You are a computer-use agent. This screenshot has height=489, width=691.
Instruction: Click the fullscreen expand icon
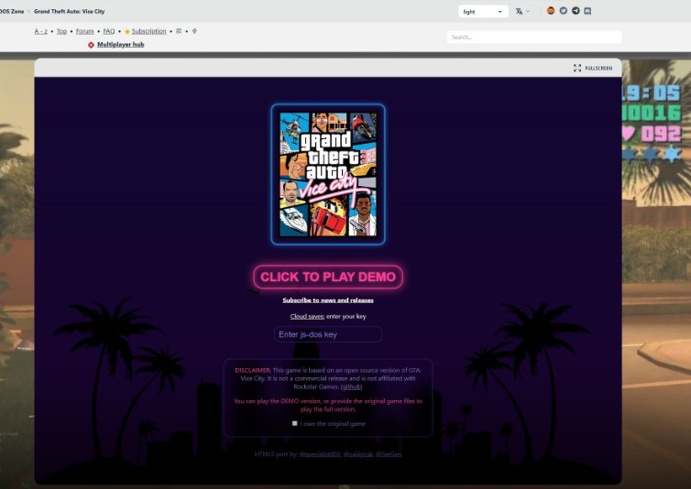[576, 68]
